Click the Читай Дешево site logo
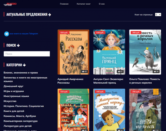 [x=10, y=4]
